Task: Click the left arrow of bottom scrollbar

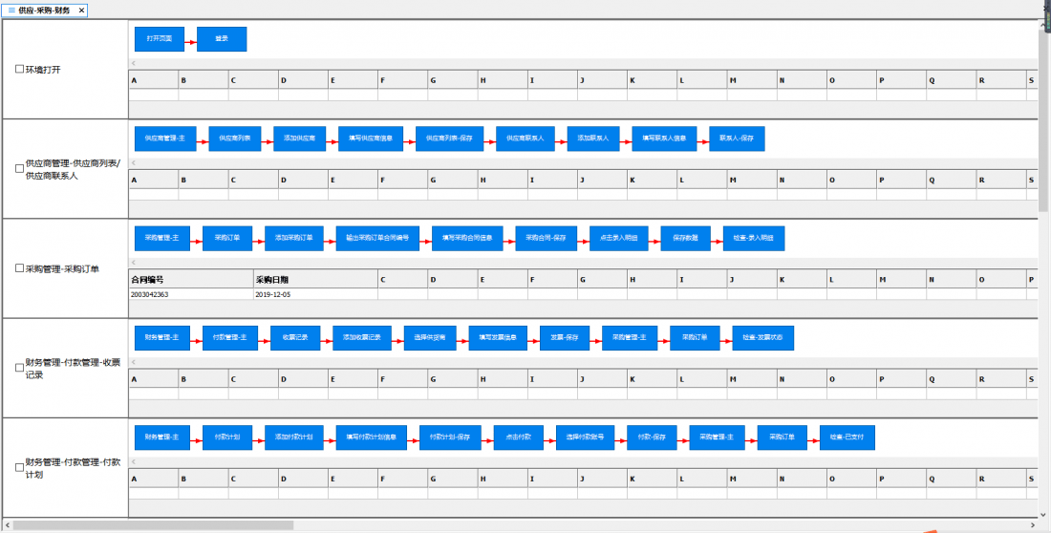Action: click(x=7, y=525)
